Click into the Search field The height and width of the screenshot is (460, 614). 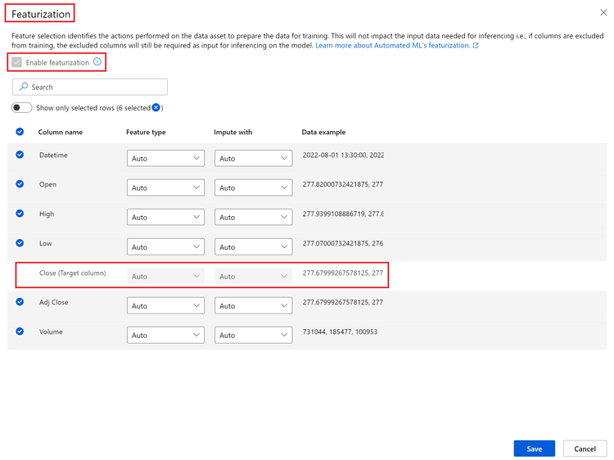(97, 87)
